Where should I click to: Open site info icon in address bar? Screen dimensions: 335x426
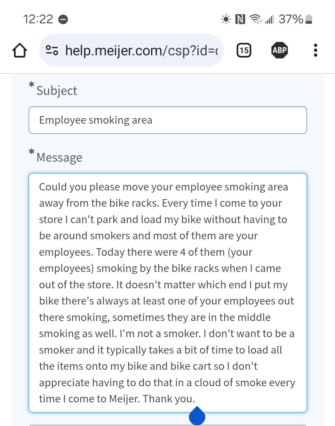[52, 50]
